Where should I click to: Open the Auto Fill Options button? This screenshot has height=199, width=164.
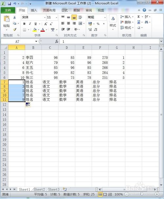pos(28,105)
